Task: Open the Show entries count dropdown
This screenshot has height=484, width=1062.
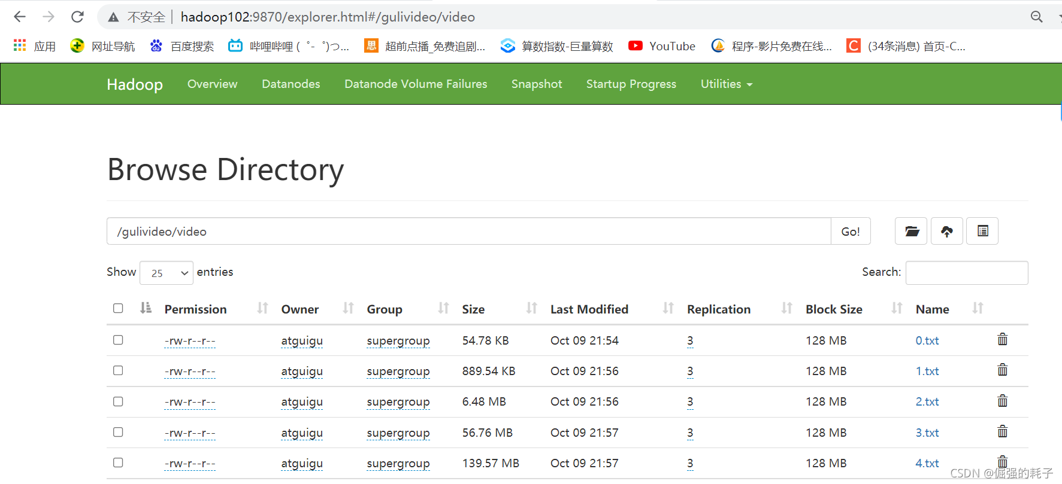Action: [167, 273]
